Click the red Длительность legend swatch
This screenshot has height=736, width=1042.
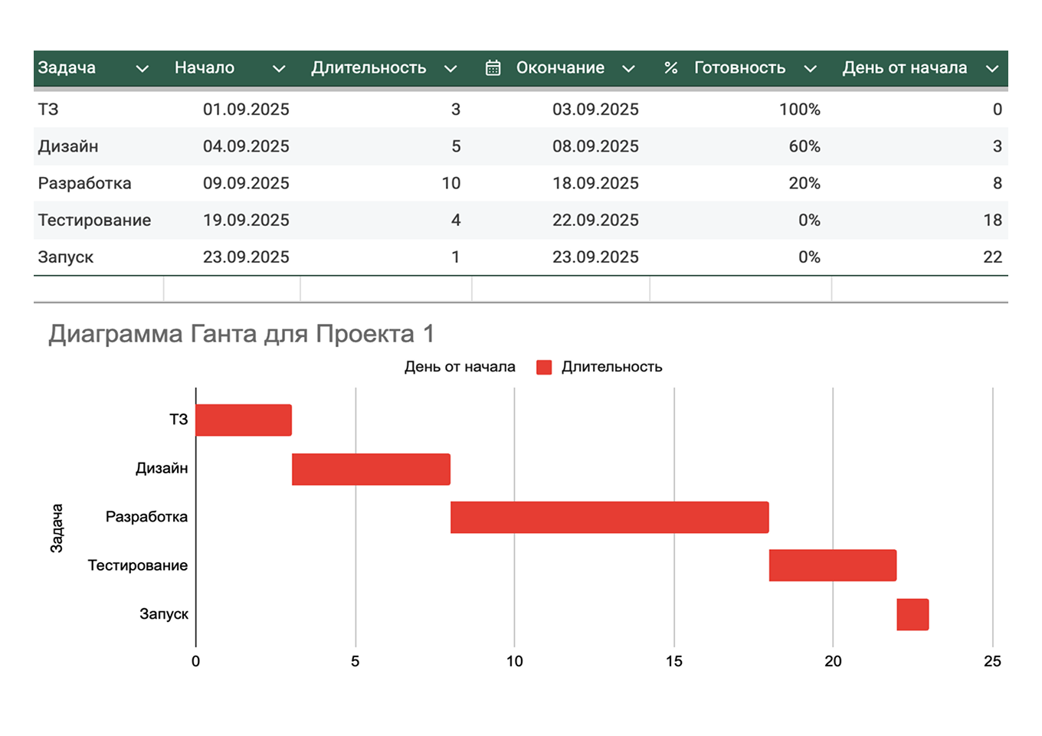tap(544, 368)
